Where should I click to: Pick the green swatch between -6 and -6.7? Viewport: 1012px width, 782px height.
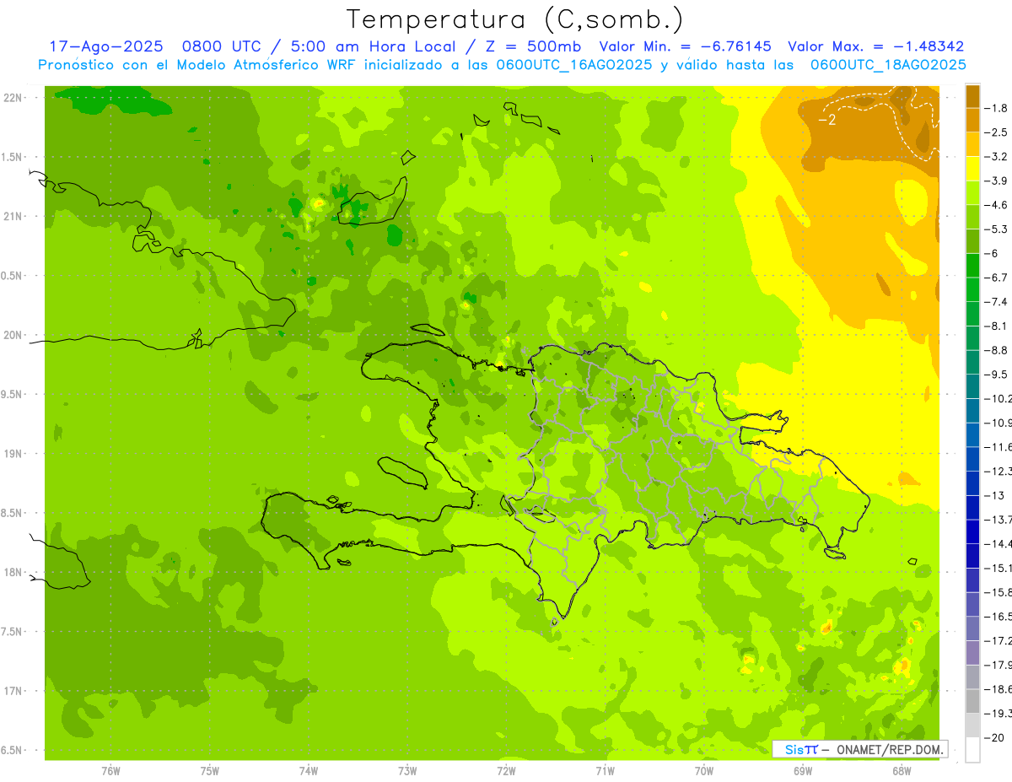click(x=972, y=266)
